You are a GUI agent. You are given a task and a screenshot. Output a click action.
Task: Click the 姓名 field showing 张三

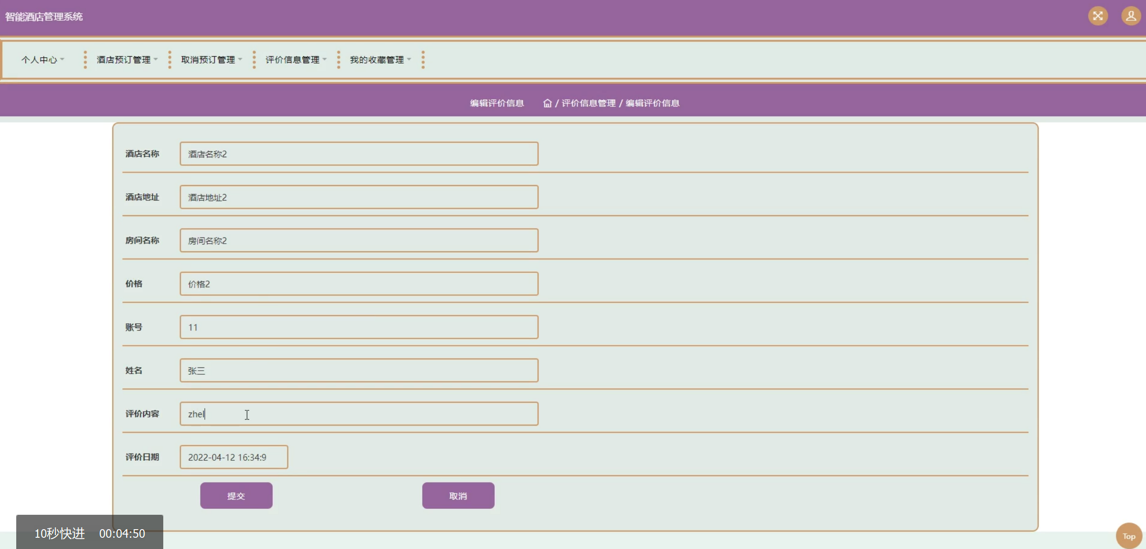359,371
